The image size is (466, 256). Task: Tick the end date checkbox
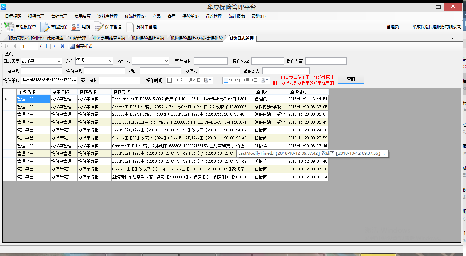click(x=226, y=80)
